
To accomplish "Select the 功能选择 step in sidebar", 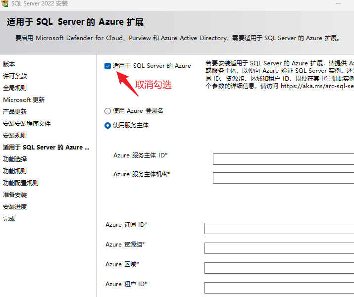I will [x=15, y=159].
